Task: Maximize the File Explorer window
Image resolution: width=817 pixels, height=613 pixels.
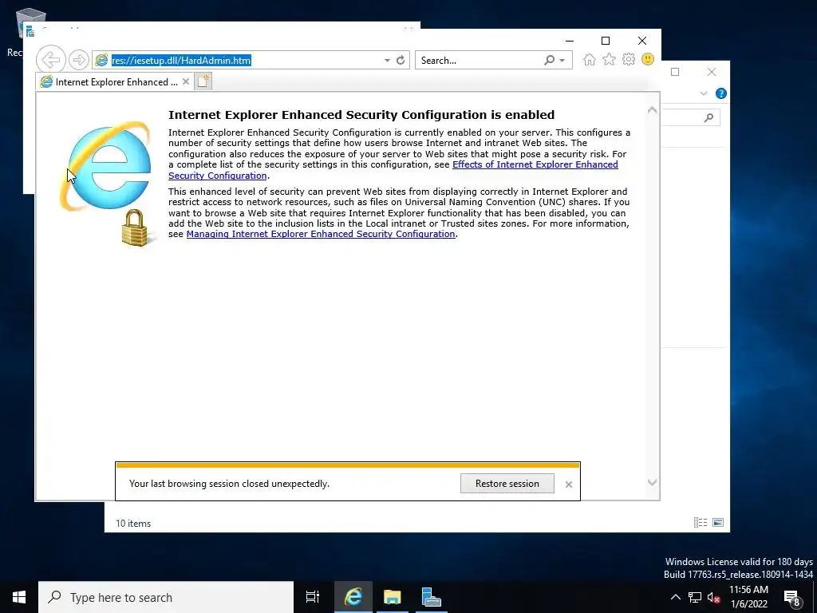Action: 675,72
